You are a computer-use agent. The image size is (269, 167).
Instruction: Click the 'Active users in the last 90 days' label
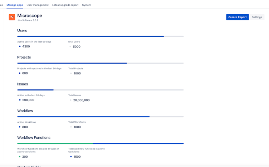point(34,42)
